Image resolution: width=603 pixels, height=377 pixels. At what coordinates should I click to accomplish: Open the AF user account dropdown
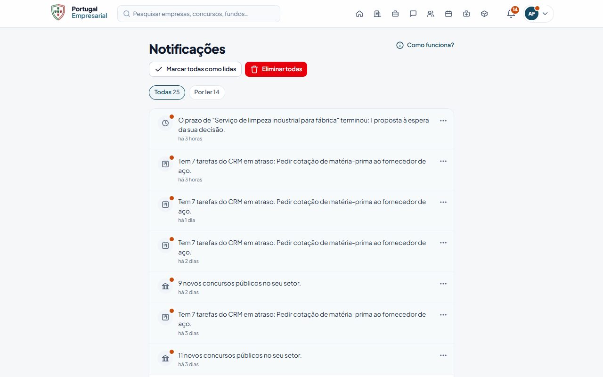click(538, 14)
